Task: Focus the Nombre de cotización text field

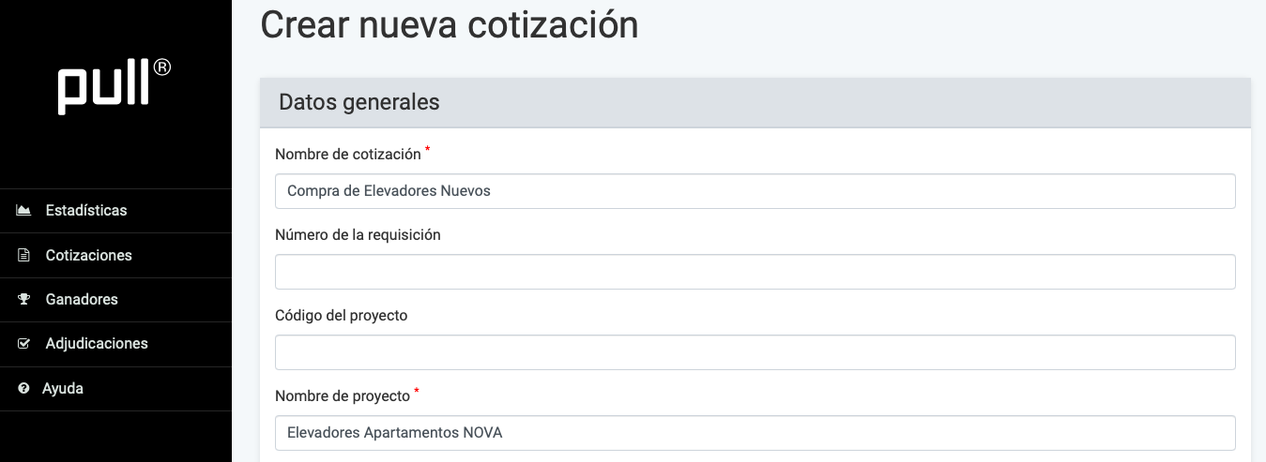Action: [755, 191]
